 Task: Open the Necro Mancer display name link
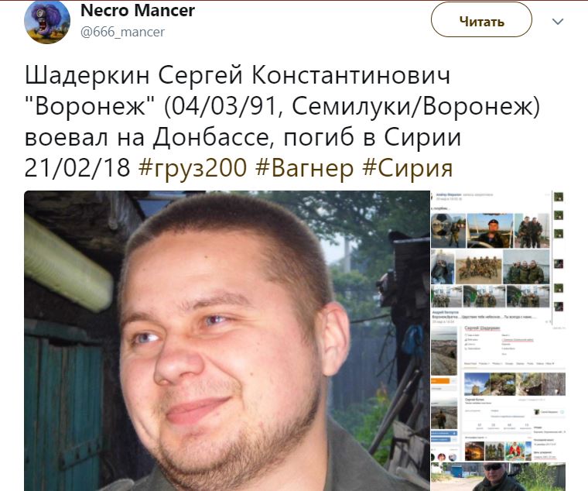pos(138,11)
